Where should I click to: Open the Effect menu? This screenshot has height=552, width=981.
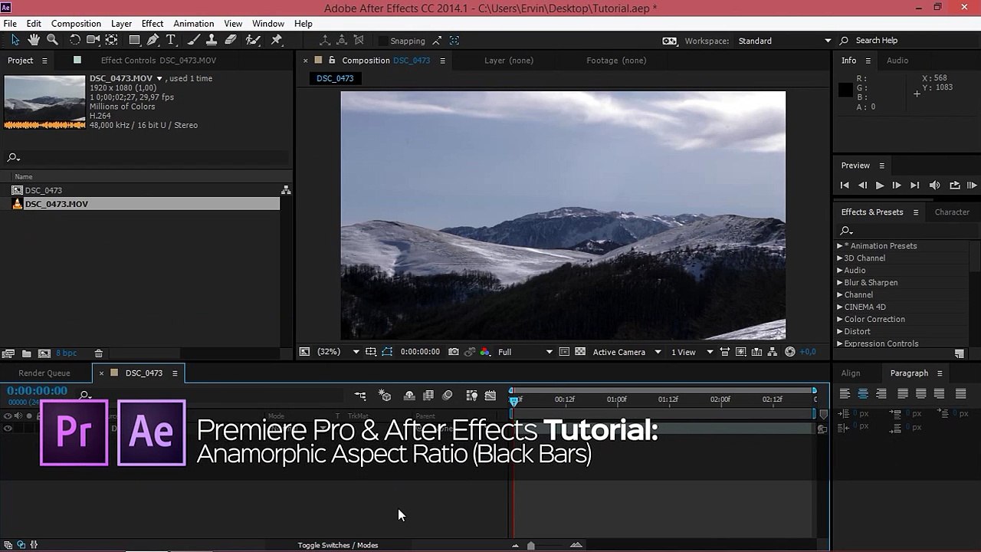[x=153, y=24]
